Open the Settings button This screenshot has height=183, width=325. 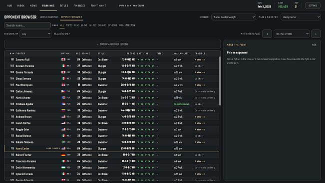(313, 5)
